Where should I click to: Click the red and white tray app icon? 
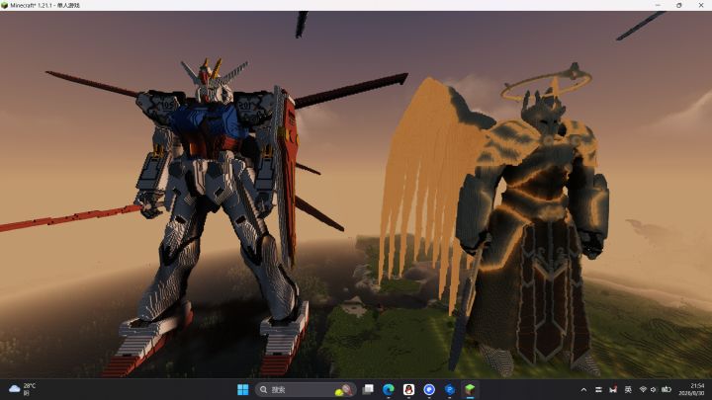click(613, 389)
